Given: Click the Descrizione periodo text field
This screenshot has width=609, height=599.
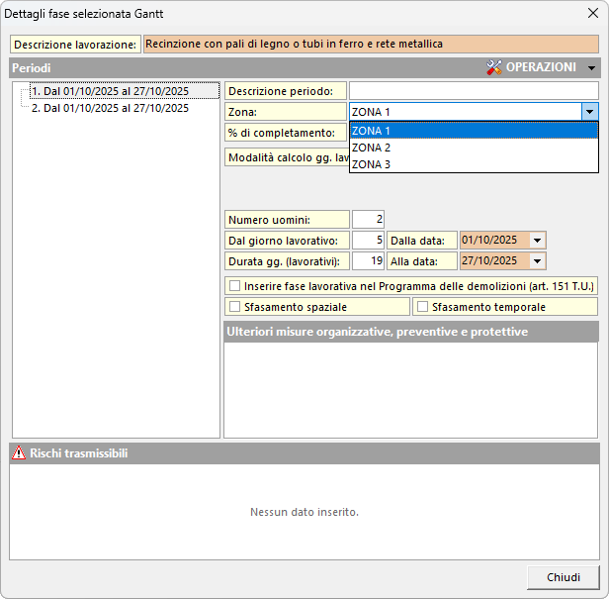Looking at the screenshot, I should 473,90.
